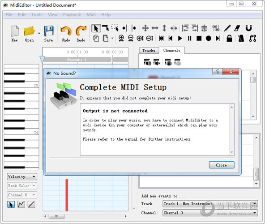Open the View menu

coord(53,15)
